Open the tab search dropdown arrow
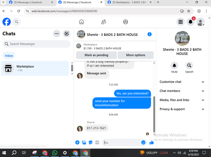 click(3, 2)
